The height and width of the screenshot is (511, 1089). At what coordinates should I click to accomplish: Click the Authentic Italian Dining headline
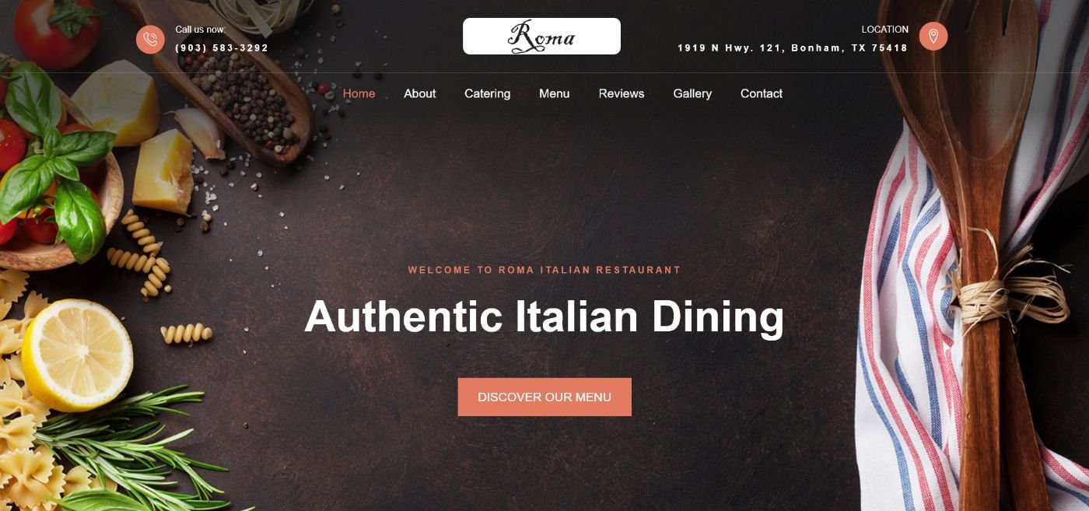pos(544,317)
